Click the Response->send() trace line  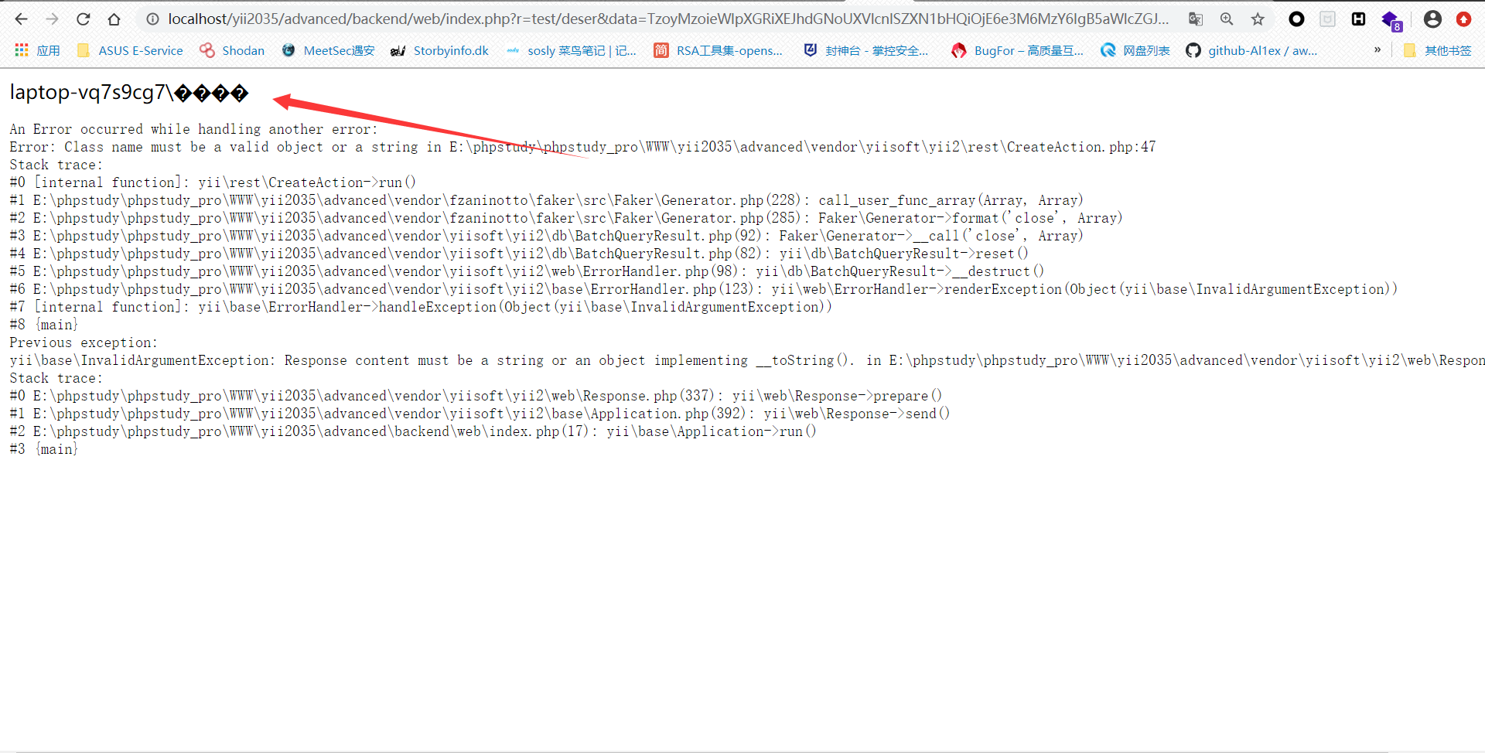click(x=480, y=414)
